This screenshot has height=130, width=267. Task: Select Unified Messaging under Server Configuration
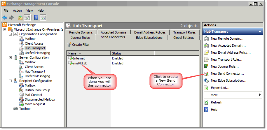(x=37, y=76)
